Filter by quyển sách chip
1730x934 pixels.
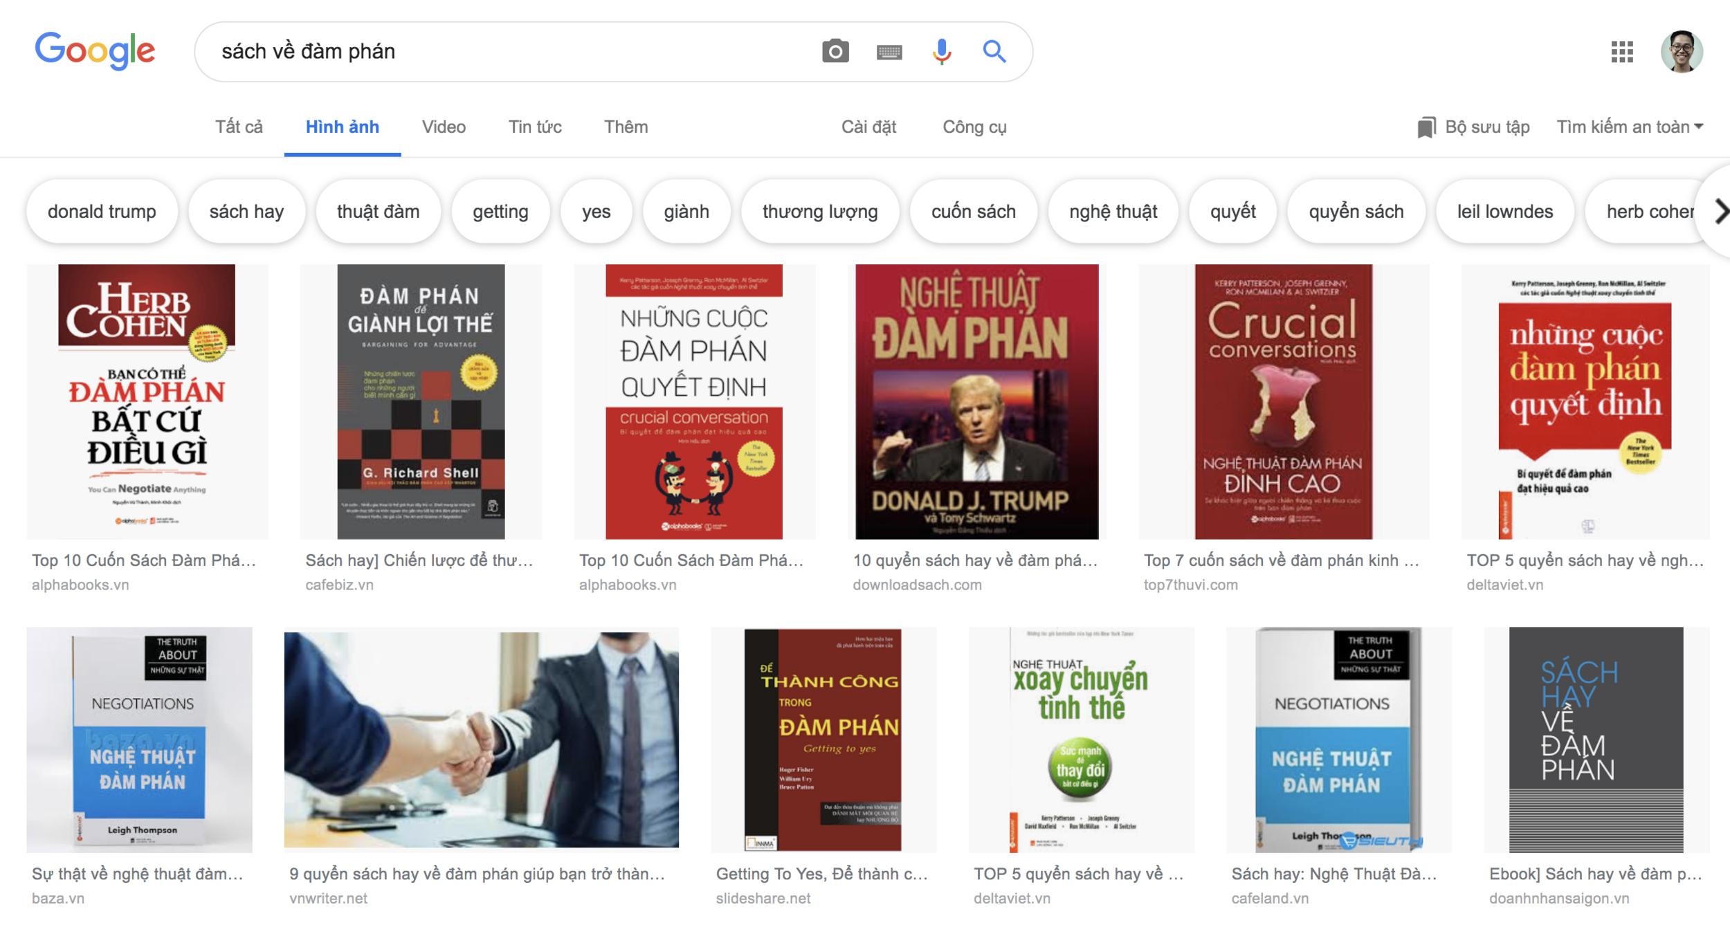[x=1356, y=212]
